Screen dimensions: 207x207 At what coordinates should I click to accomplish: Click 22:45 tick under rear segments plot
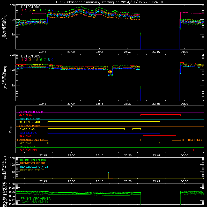click(43, 104)
